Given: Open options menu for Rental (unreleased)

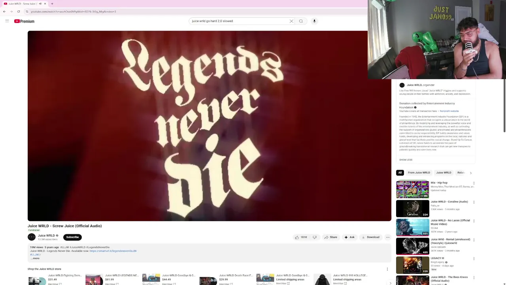Looking at the screenshot, I should tap(474, 240).
